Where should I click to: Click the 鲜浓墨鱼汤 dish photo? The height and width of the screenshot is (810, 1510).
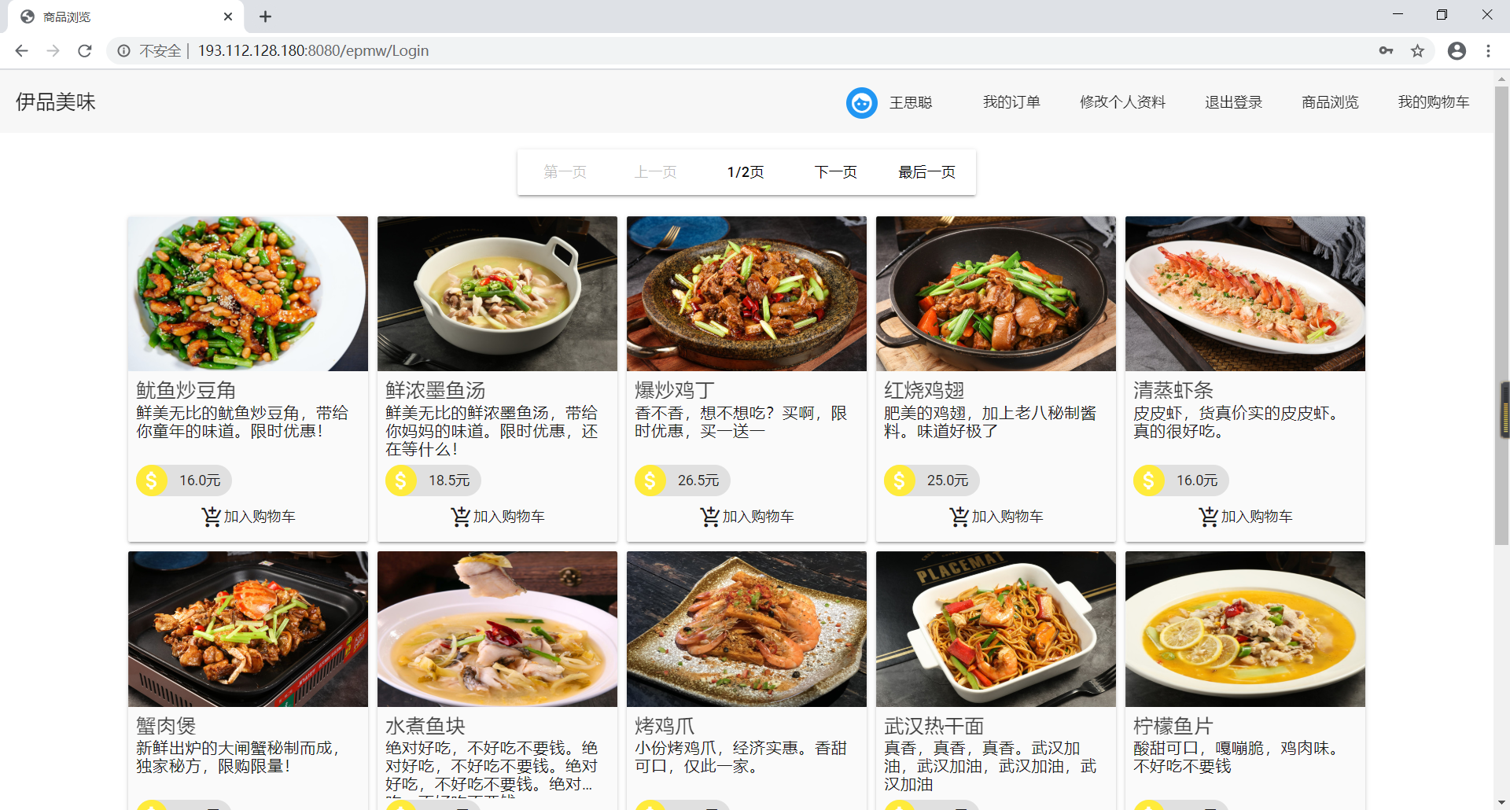point(497,294)
